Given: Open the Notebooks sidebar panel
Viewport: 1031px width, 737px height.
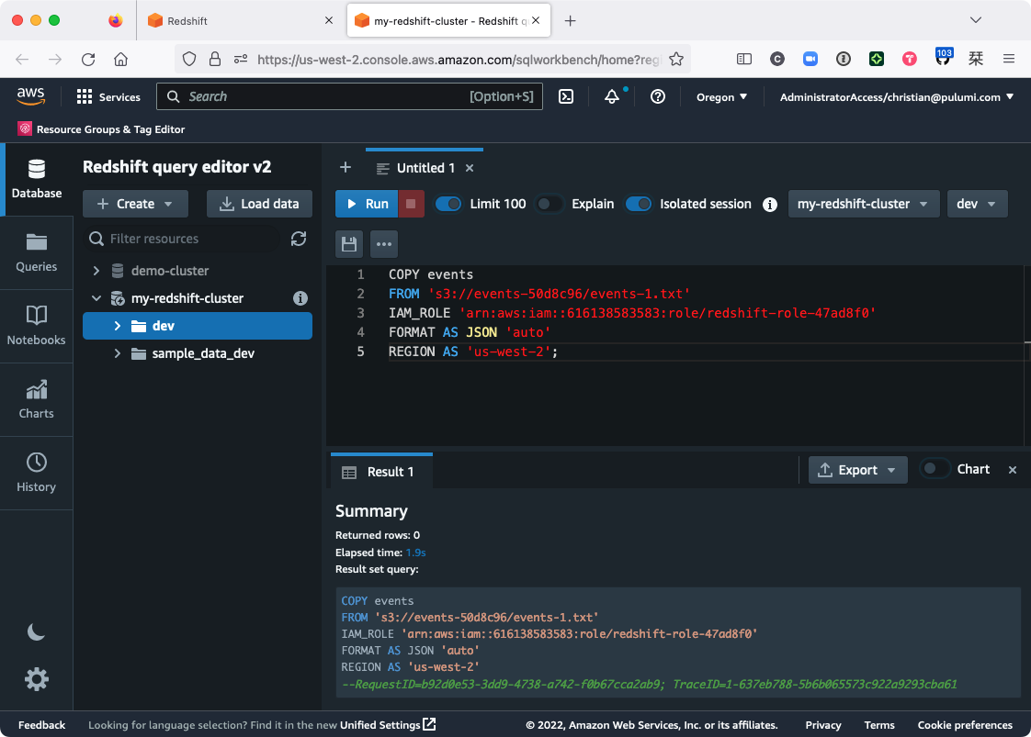Looking at the screenshot, I should click(x=36, y=326).
